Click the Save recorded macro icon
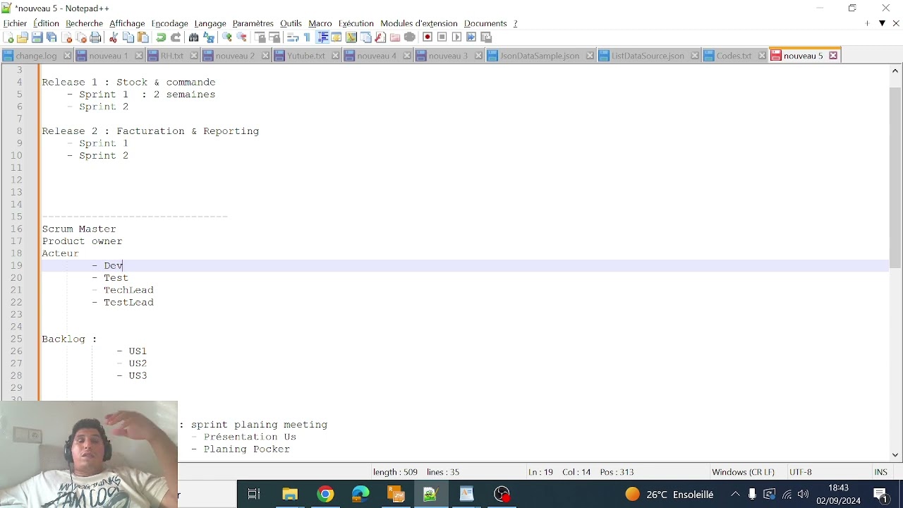This screenshot has width=903, height=508. click(x=486, y=37)
